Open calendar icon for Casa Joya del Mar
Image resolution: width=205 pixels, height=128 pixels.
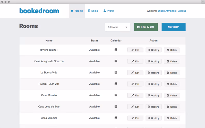pos(116,106)
